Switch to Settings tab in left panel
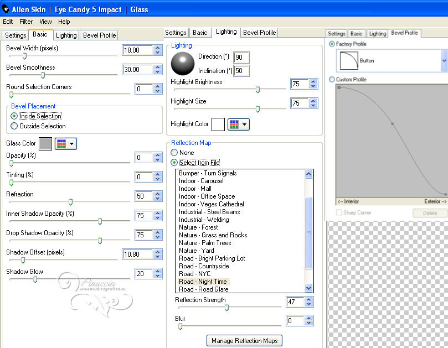The image size is (448, 348). [x=16, y=35]
